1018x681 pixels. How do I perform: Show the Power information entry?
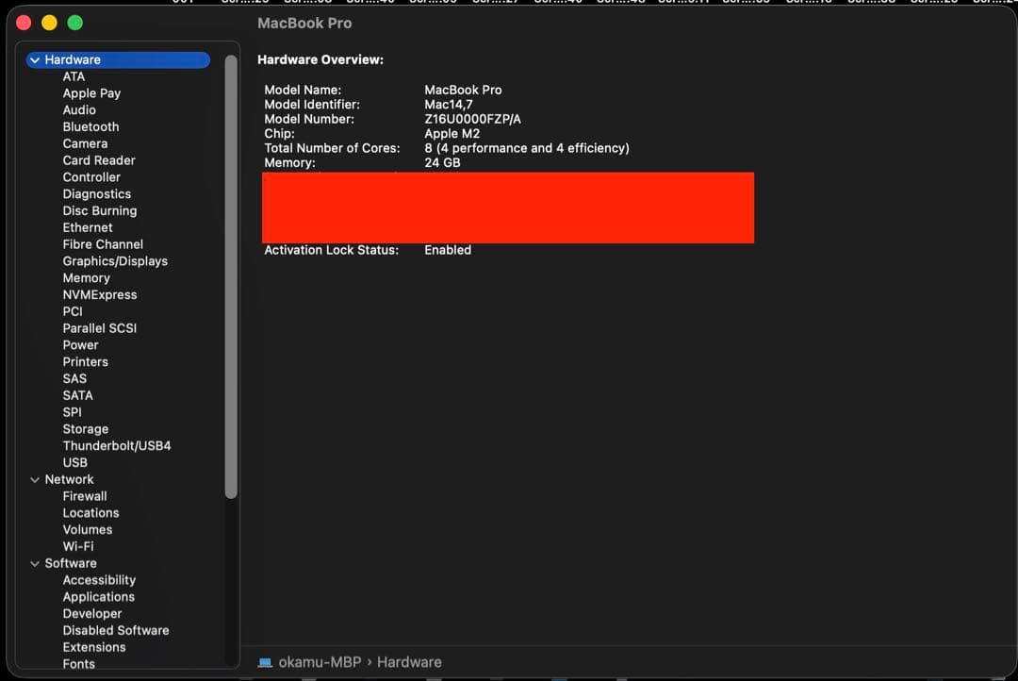[x=80, y=345]
